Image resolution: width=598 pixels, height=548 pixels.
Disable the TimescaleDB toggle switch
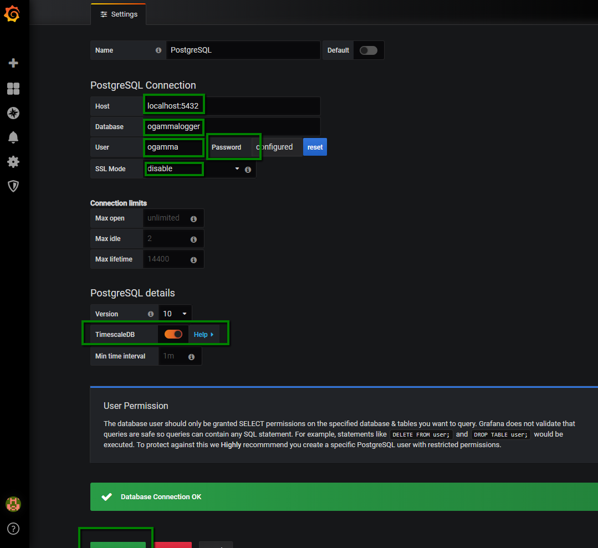pos(173,335)
